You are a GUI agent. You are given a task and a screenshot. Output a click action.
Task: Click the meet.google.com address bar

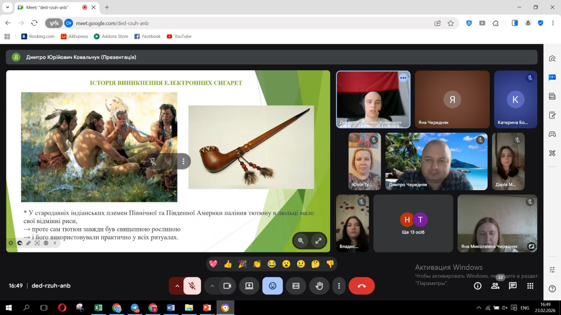(x=246, y=23)
